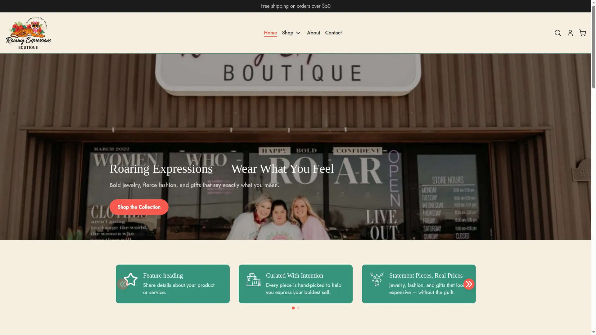596x335 pixels.
Task: Open the About page link
Action: (x=314, y=33)
